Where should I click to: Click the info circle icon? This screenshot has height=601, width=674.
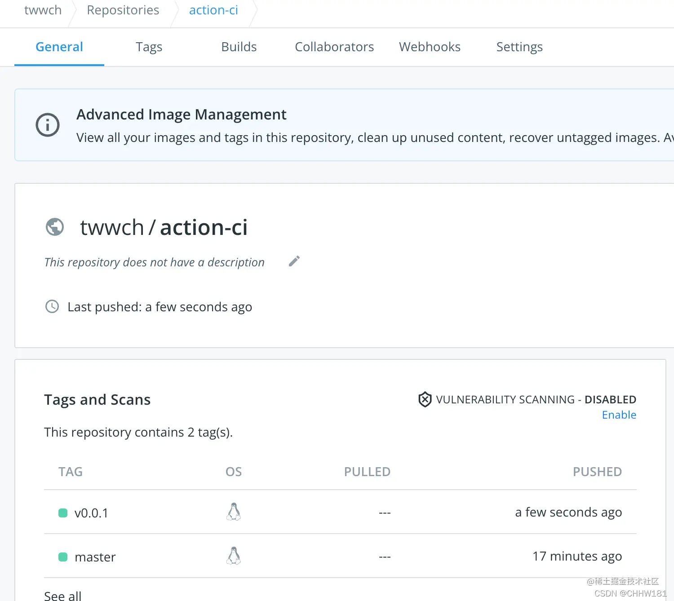(48, 125)
